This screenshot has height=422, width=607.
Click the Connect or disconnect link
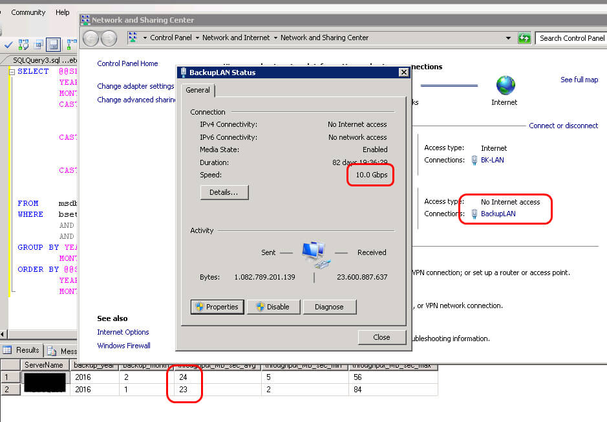(563, 126)
